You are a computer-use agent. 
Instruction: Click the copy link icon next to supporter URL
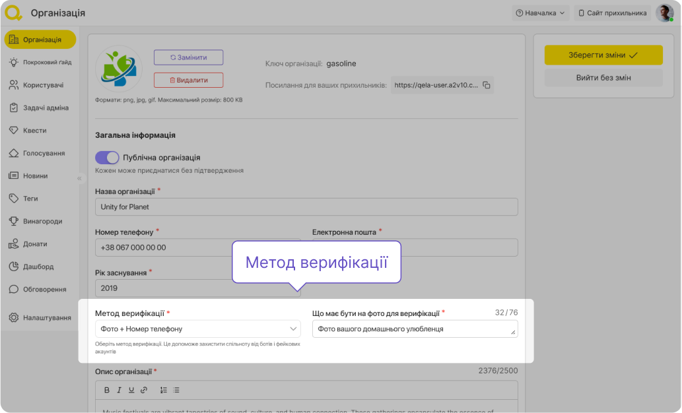(486, 85)
